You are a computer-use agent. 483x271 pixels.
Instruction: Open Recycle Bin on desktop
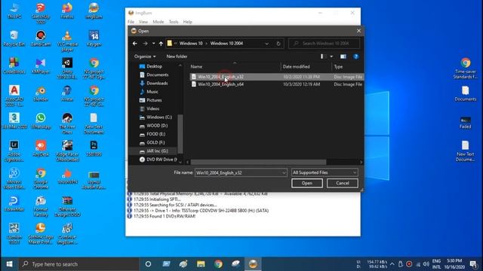(14, 38)
